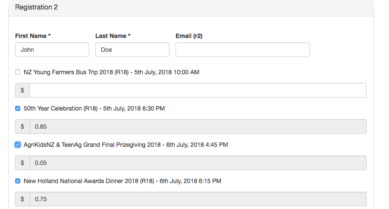Uncheck the 50th Year Celebration checkbox
The width and height of the screenshot is (389, 209).
[18, 109]
